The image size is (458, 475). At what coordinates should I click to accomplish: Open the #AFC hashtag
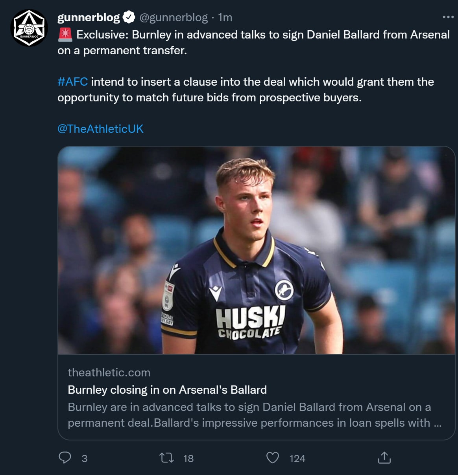[72, 82]
